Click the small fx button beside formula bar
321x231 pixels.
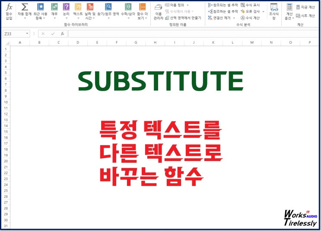click(63, 34)
